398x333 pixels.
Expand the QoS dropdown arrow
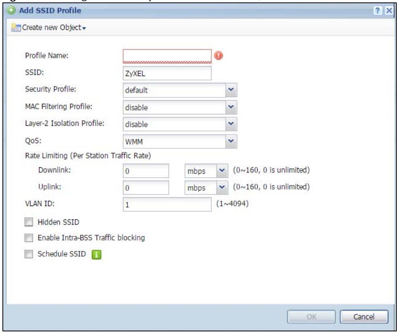231,141
